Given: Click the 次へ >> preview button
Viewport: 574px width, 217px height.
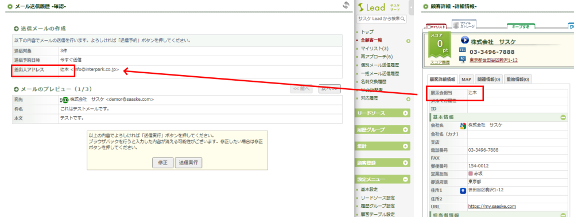Looking at the screenshot, I should pyautogui.click(x=330, y=89).
